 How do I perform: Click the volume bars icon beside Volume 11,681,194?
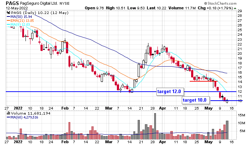8,113
